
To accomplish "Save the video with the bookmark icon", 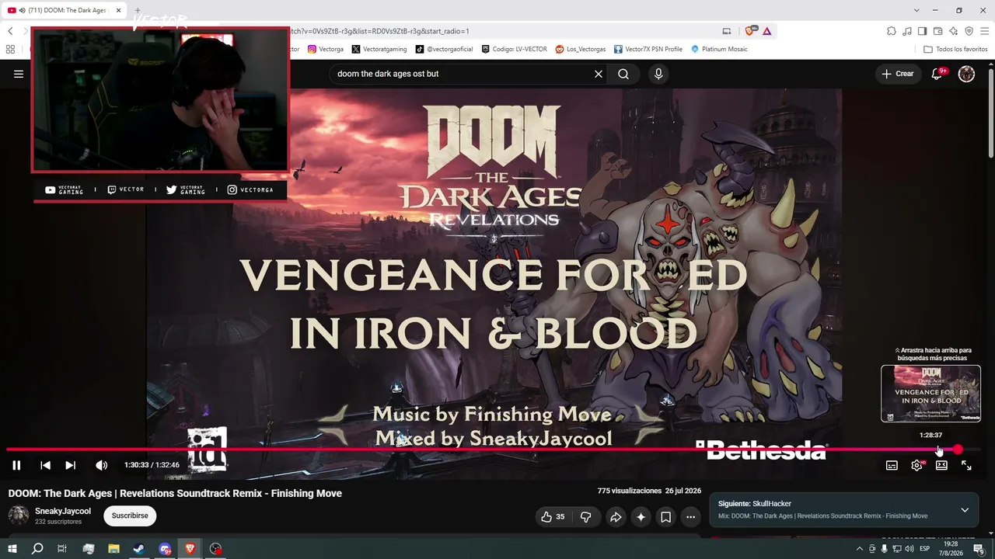I will click(665, 516).
